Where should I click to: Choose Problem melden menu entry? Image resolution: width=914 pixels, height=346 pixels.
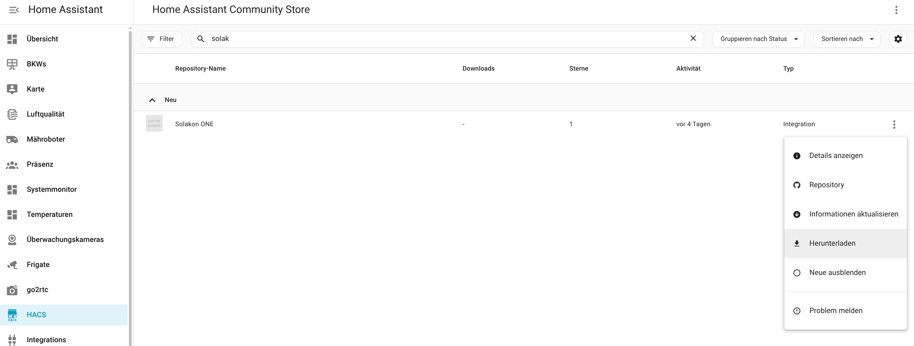click(845, 310)
